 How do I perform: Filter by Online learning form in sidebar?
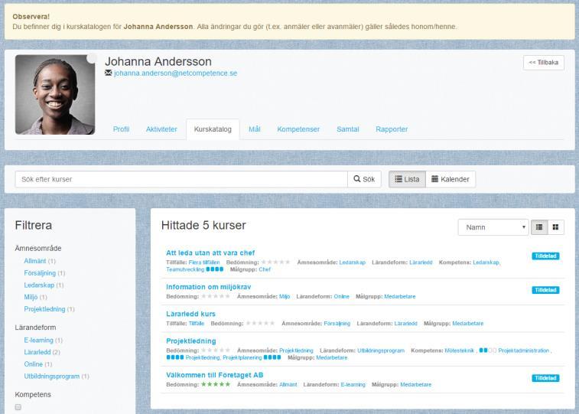coord(33,364)
